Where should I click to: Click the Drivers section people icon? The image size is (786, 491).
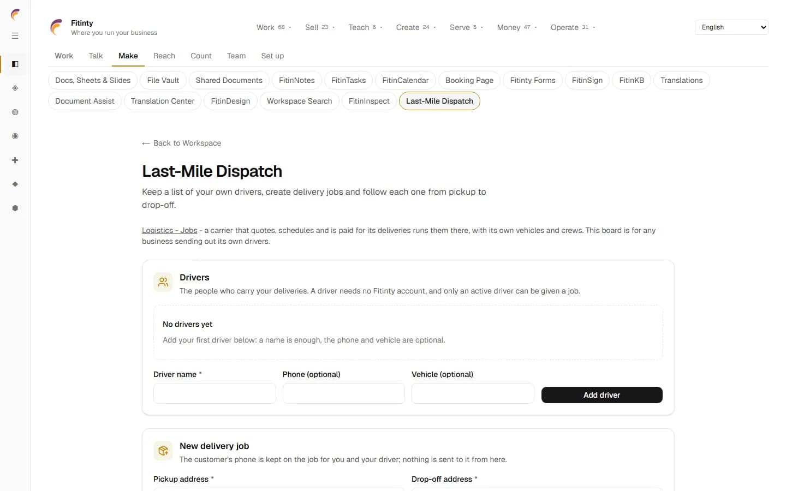pos(163,282)
